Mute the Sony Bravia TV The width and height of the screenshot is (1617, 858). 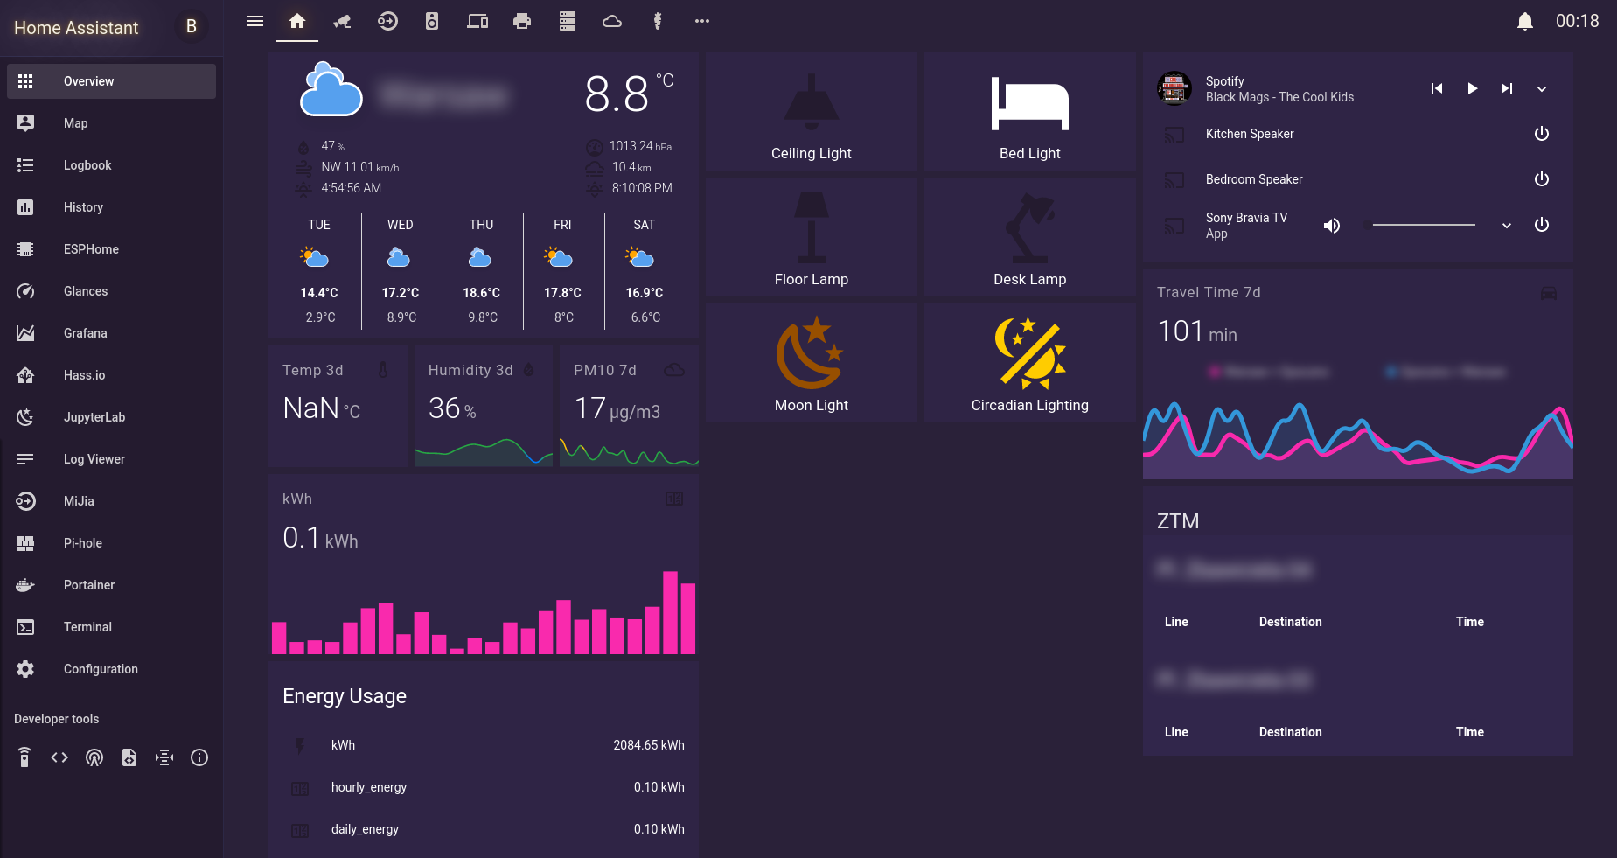pos(1332,225)
